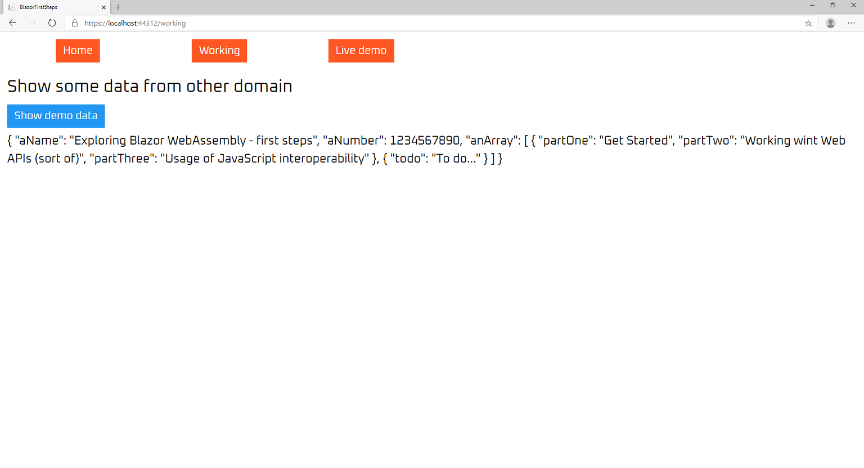Open the Live demo navigation item
Screen dimensions: 864x468
point(361,51)
